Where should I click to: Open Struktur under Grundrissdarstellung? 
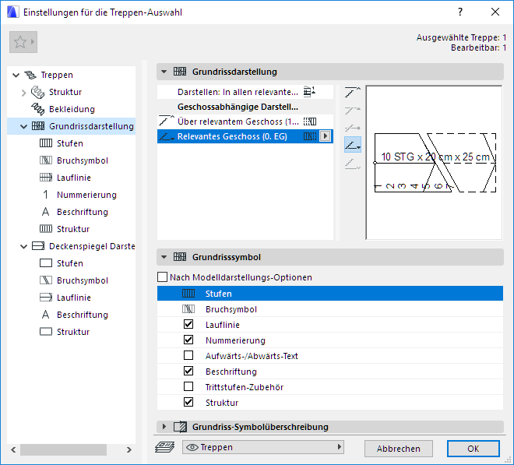[x=73, y=229]
